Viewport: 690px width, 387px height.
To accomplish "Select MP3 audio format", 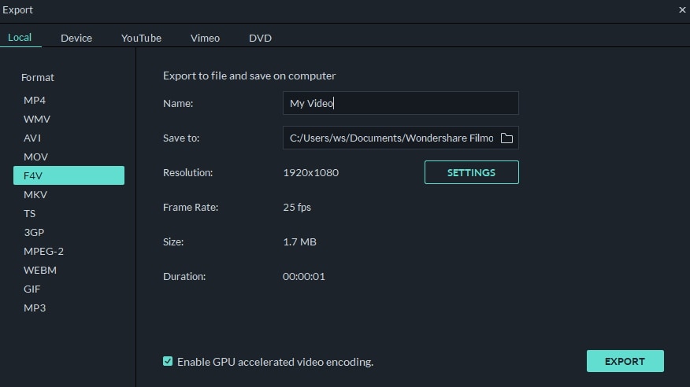I will (x=35, y=308).
